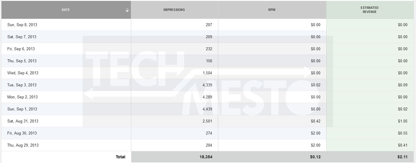Click the Sun, Sep 1, 2013 date cell
Viewport: 416px width, 163px height.
pyautogui.click(x=66, y=109)
